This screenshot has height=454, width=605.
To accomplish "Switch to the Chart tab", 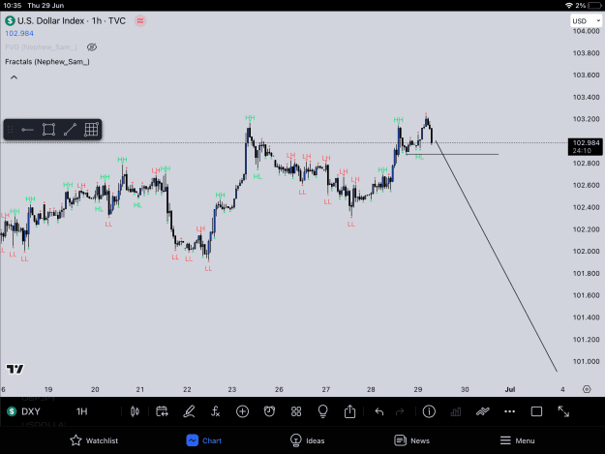I will click(203, 440).
